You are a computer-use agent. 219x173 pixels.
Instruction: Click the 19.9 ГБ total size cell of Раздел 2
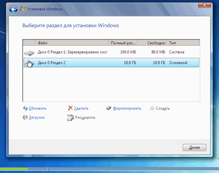(130, 63)
